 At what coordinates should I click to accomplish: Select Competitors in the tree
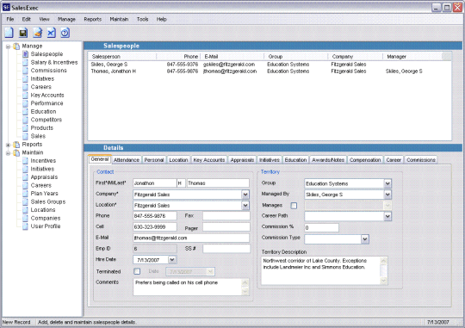pyautogui.click(x=46, y=120)
